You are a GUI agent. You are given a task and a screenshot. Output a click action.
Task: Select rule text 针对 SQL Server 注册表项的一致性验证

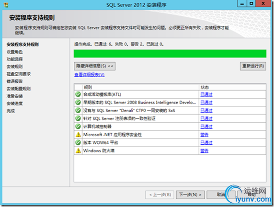point(119,118)
